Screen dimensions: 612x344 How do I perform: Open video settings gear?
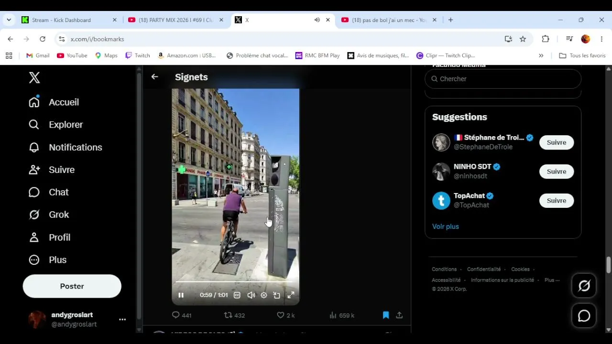coord(264,295)
